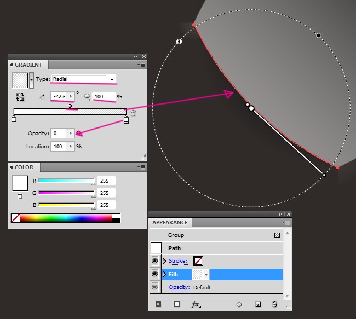Delete selected item in Appearance panel

coord(274,304)
